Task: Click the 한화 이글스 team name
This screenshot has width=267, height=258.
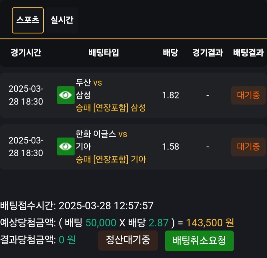Action: [96, 134]
